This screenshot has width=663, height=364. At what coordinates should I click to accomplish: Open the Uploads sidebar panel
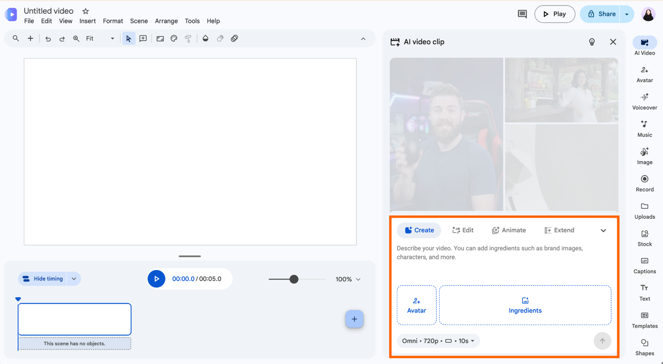[644, 211]
